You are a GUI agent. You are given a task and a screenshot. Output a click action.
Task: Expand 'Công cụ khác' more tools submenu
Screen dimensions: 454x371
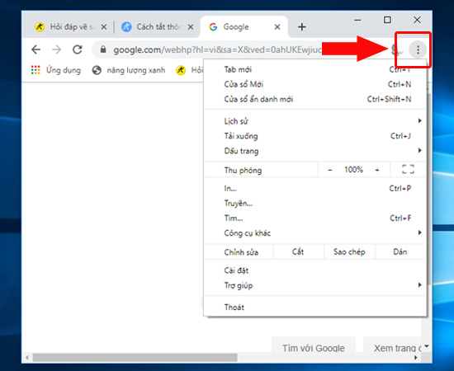pos(315,233)
